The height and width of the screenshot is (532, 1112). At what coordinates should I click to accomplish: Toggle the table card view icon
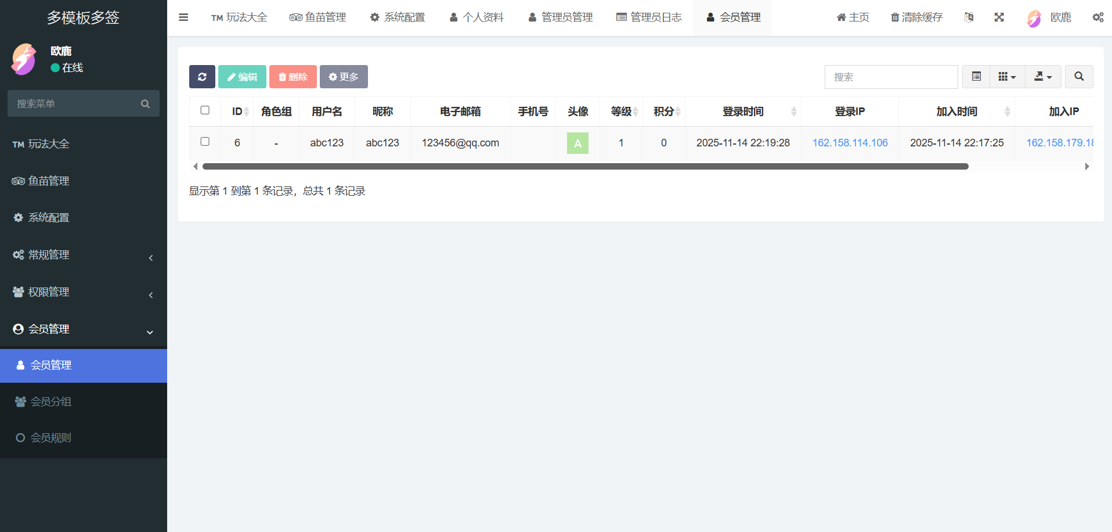[976, 77]
